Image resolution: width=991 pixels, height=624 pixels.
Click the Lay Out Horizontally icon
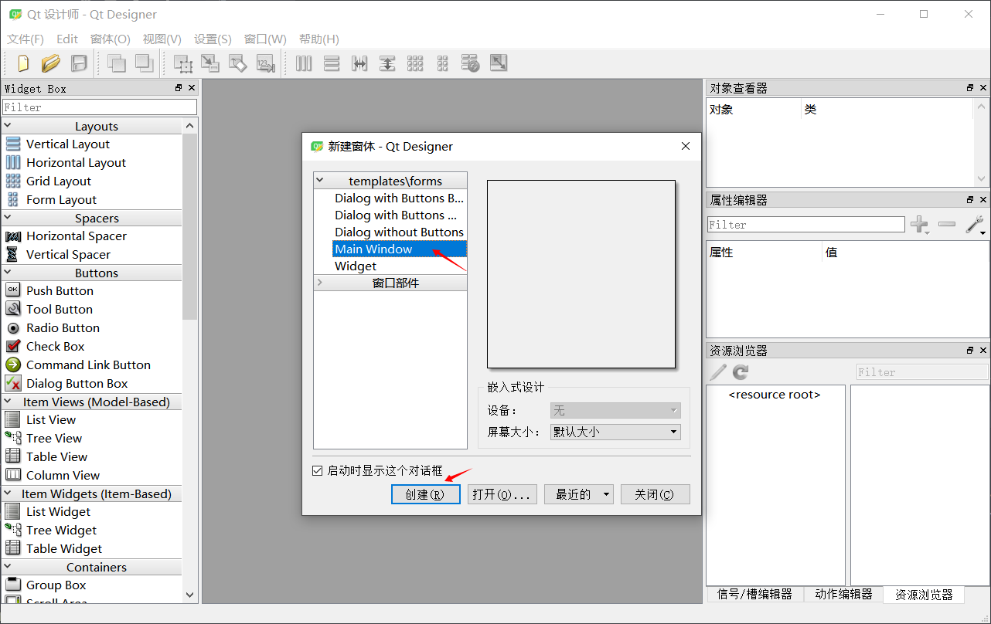(x=304, y=63)
